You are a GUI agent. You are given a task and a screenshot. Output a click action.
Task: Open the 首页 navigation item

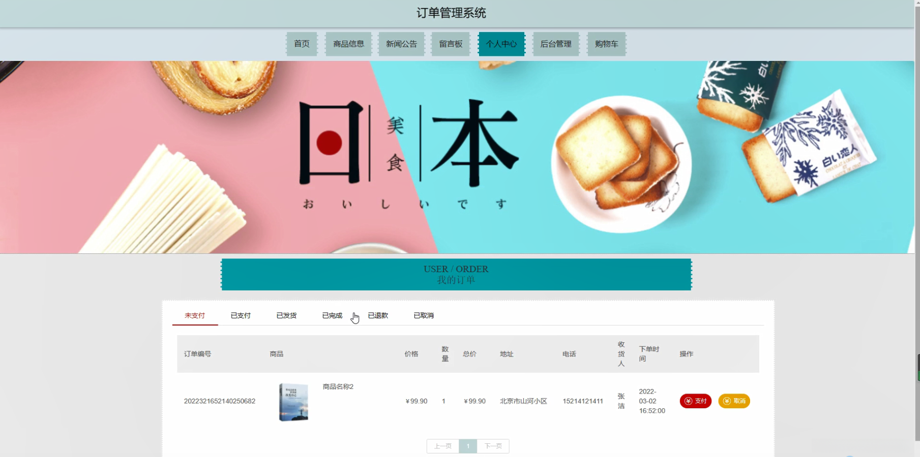(302, 44)
